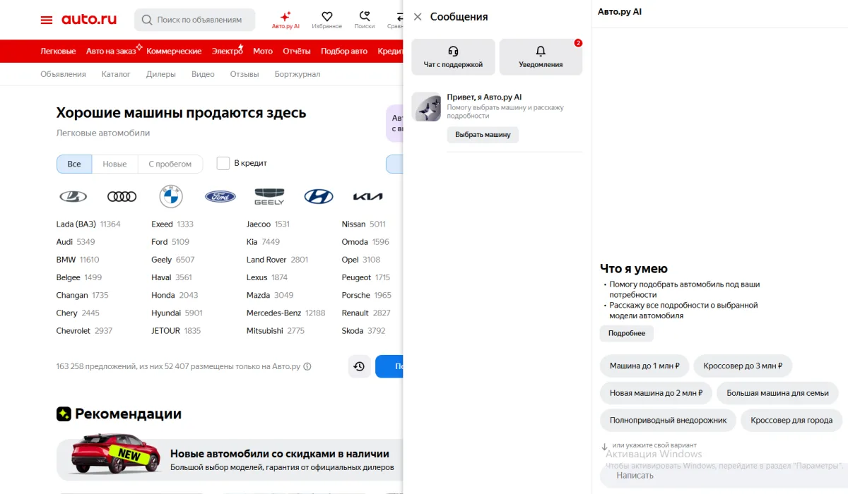Open Избранное heart icon
This screenshot has height=494, width=848.
[326, 16]
